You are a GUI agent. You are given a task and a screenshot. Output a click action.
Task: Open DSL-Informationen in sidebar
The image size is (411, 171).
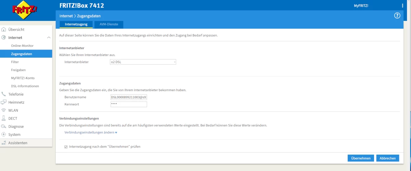point(25,86)
